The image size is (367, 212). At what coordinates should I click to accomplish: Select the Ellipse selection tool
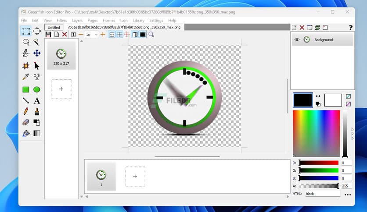pos(37,31)
